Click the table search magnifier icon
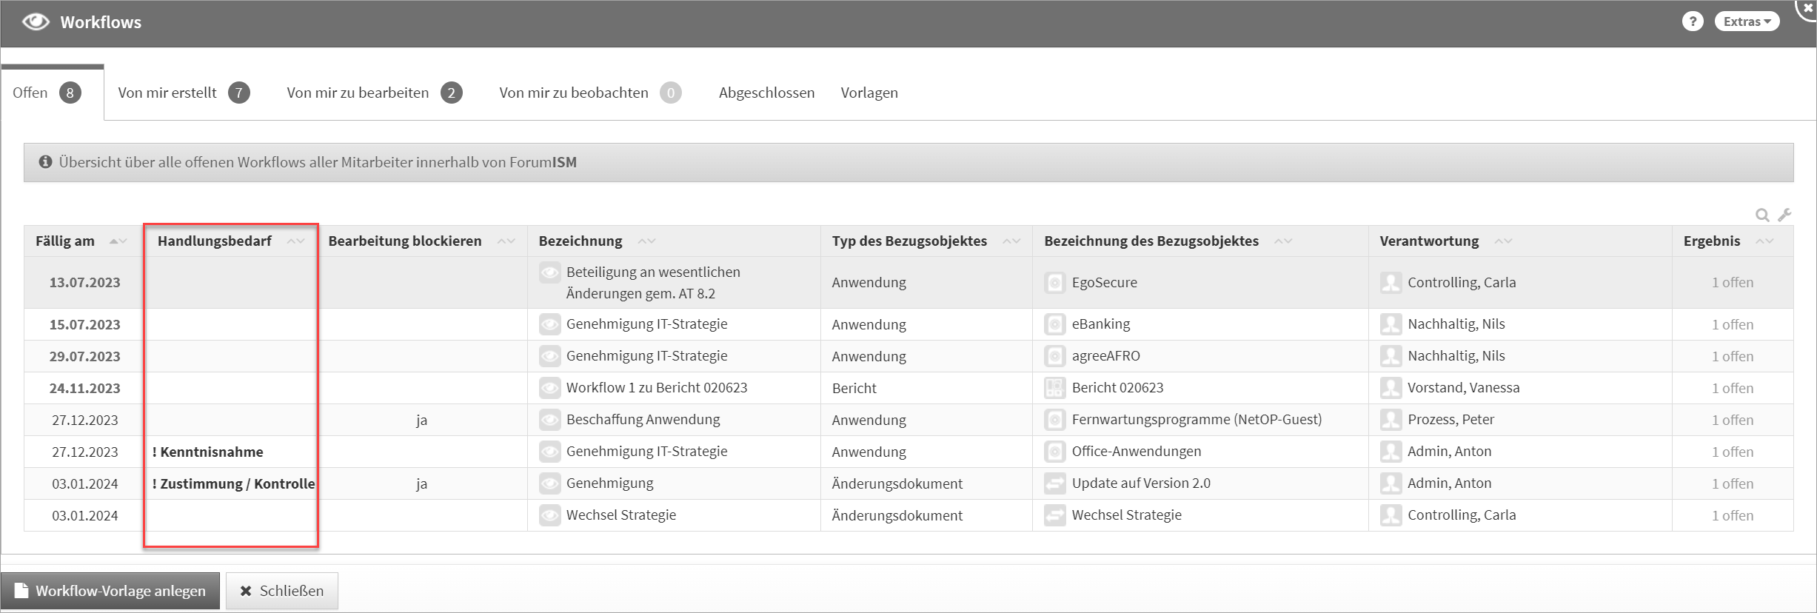The width and height of the screenshot is (1817, 613). tap(1762, 215)
